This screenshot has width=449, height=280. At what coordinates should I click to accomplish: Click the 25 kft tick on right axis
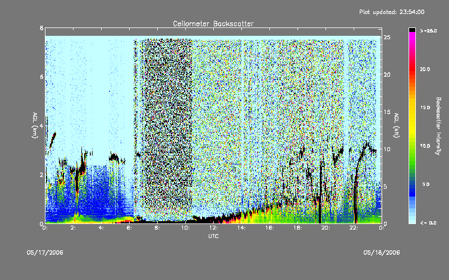point(387,38)
